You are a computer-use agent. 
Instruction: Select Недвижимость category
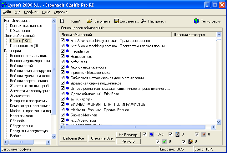[x=22, y=116]
